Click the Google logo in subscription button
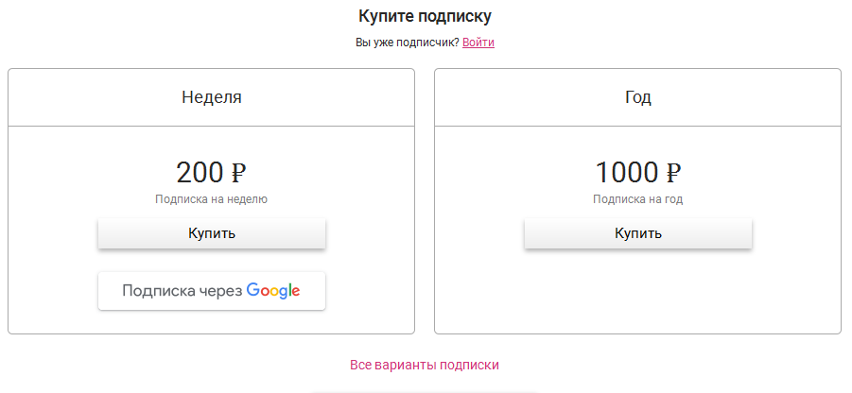The image size is (852, 393). coord(273,291)
